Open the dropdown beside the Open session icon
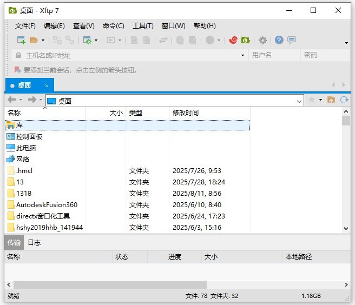The image size is (355, 305). tap(43, 41)
